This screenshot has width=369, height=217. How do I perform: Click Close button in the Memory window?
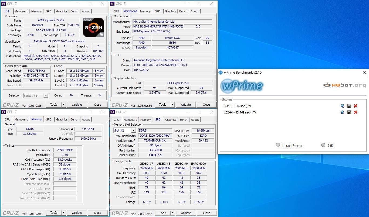pyautogui.click(x=97, y=213)
